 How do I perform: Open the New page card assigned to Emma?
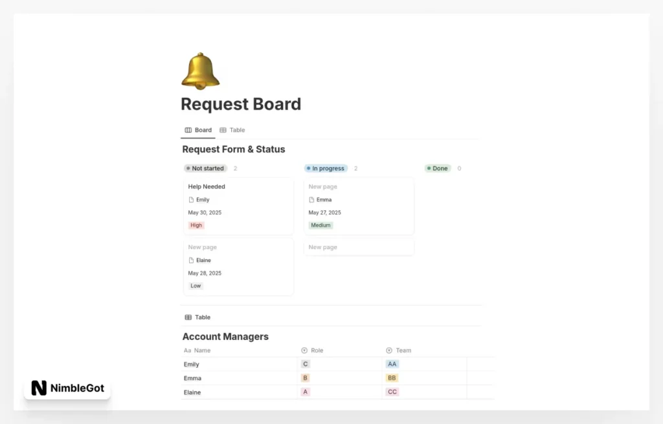[x=359, y=206]
